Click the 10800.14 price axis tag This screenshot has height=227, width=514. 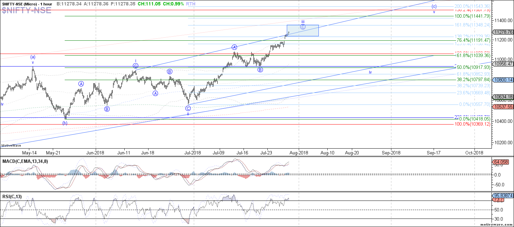pyautogui.click(x=502, y=80)
